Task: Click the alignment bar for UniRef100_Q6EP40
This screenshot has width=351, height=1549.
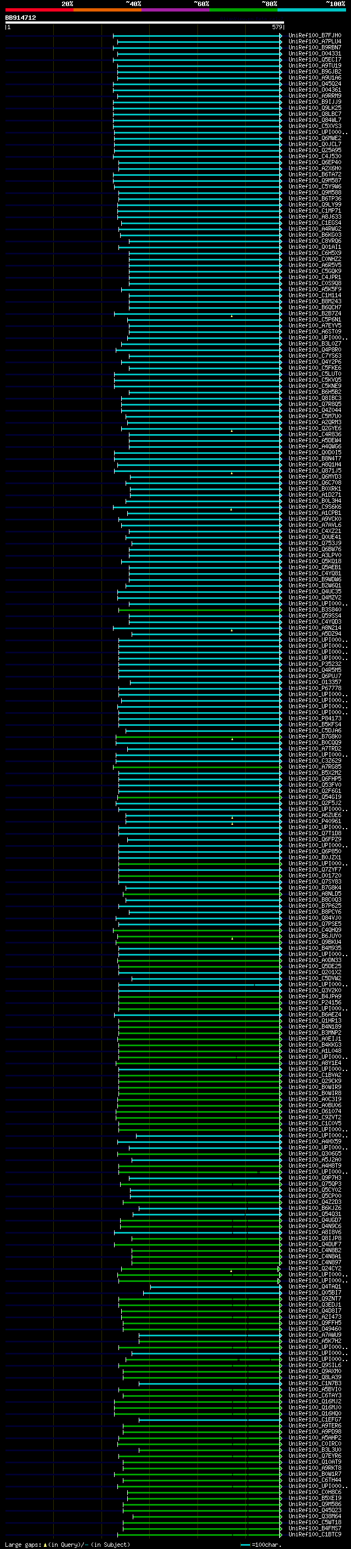Action: (x=200, y=162)
